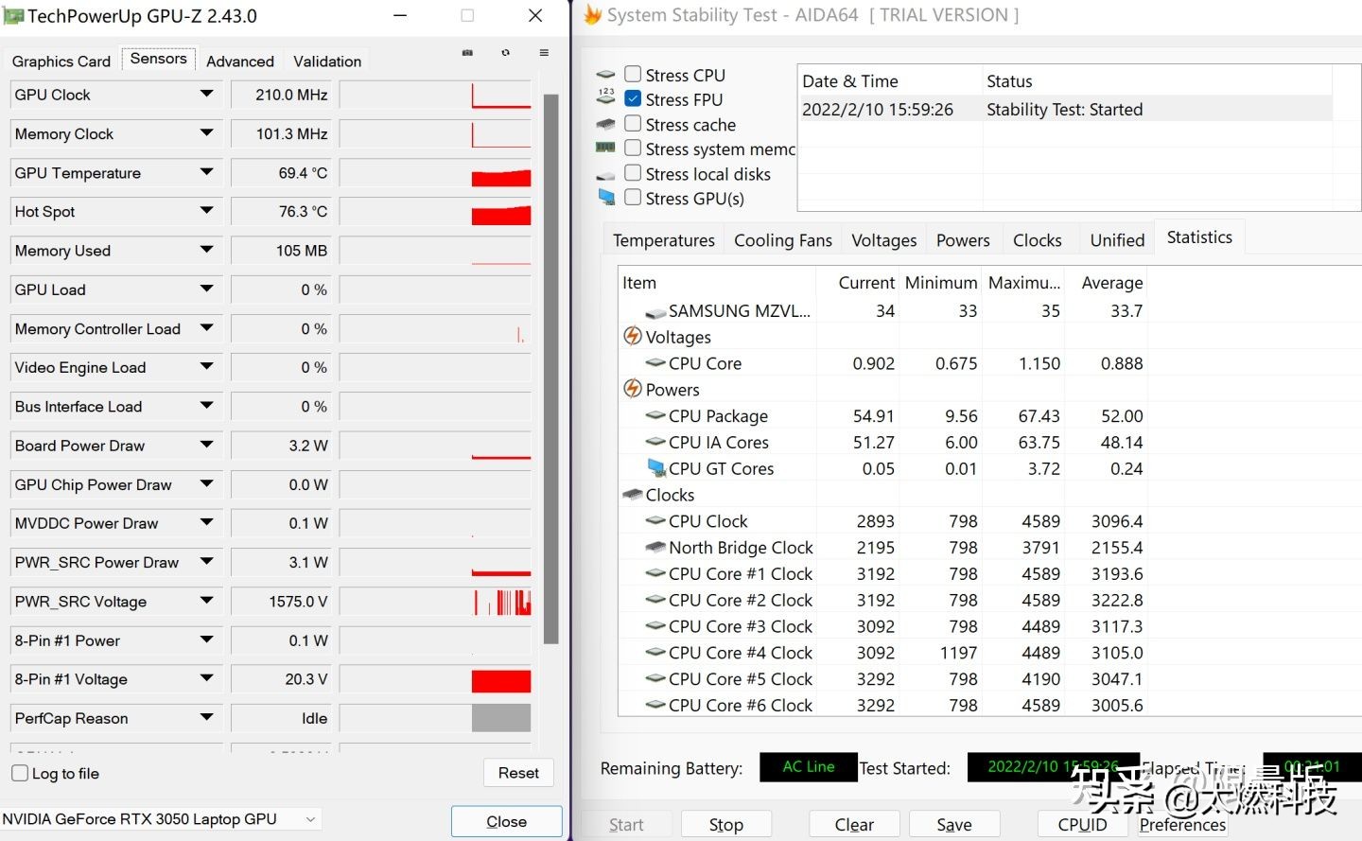This screenshot has height=841, width=1362.
Task: Stop the AIDA64 stability test
Action: (726, 825)
